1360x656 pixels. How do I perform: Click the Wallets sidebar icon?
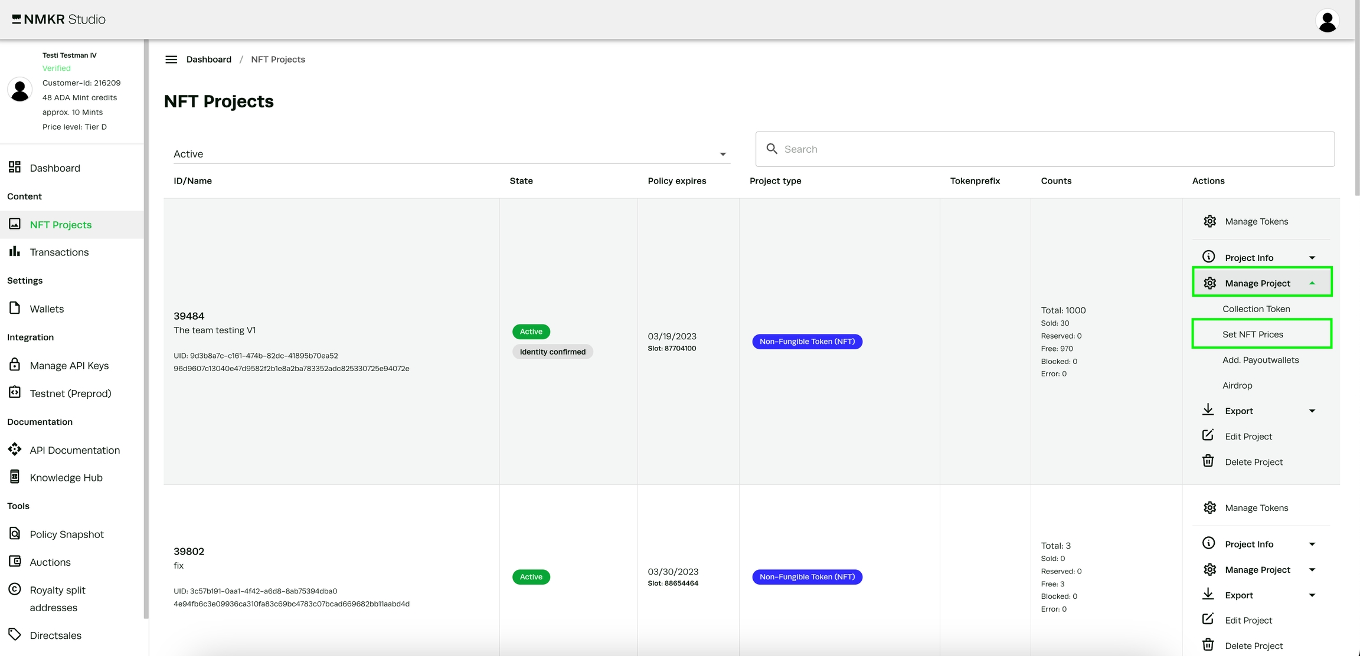[15, 309]
